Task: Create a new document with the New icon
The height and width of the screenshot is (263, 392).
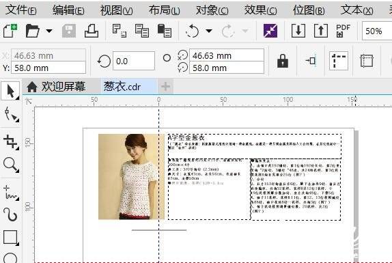Action: (10, 31)
